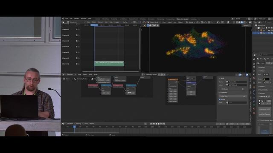The image size is (273, 153).
Task: Click the blue timeline playhead
Action: pos(74,127)
